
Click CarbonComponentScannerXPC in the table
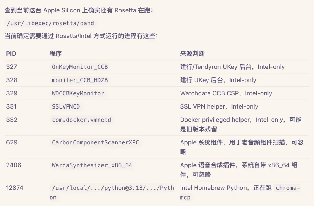point(96,142)
